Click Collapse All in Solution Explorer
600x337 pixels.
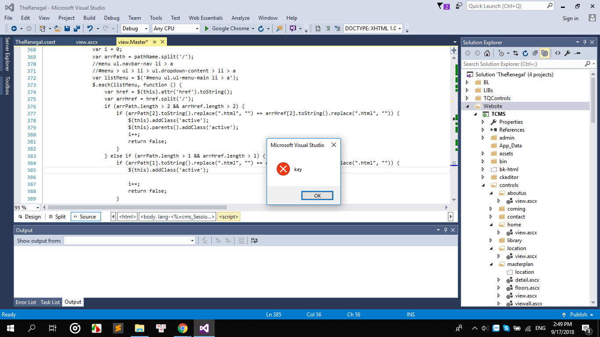[535, 53]
